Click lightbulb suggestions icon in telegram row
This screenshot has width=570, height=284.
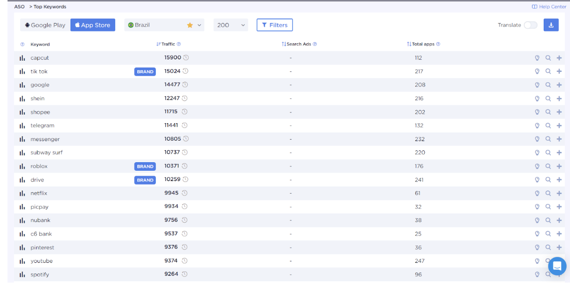537,126
